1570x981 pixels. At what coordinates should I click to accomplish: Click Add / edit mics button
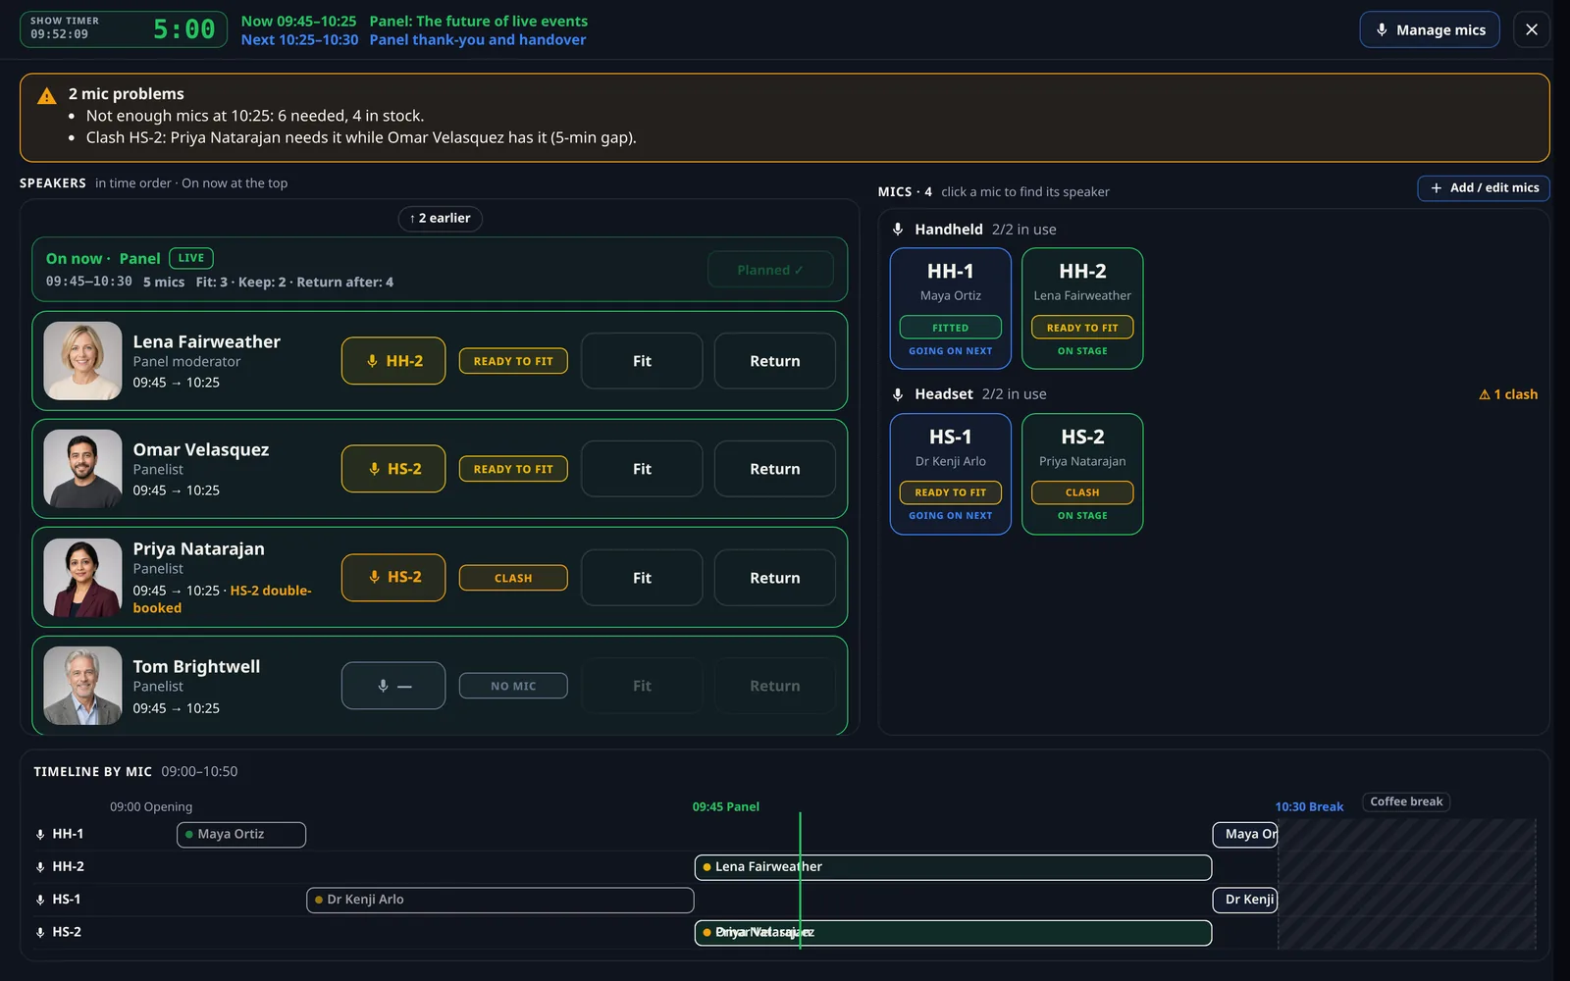tap(1484, 187)
